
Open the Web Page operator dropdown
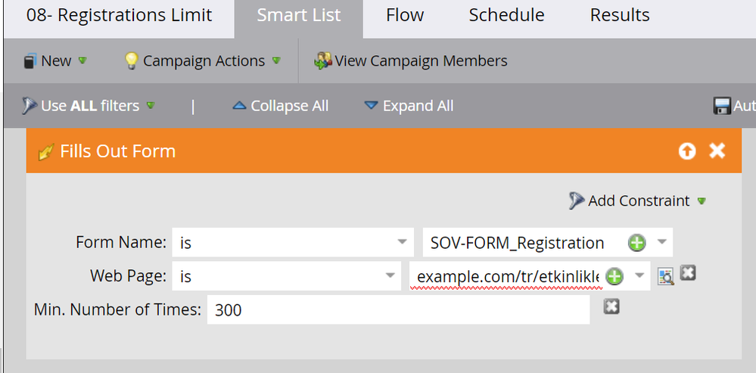click(388, 276)
